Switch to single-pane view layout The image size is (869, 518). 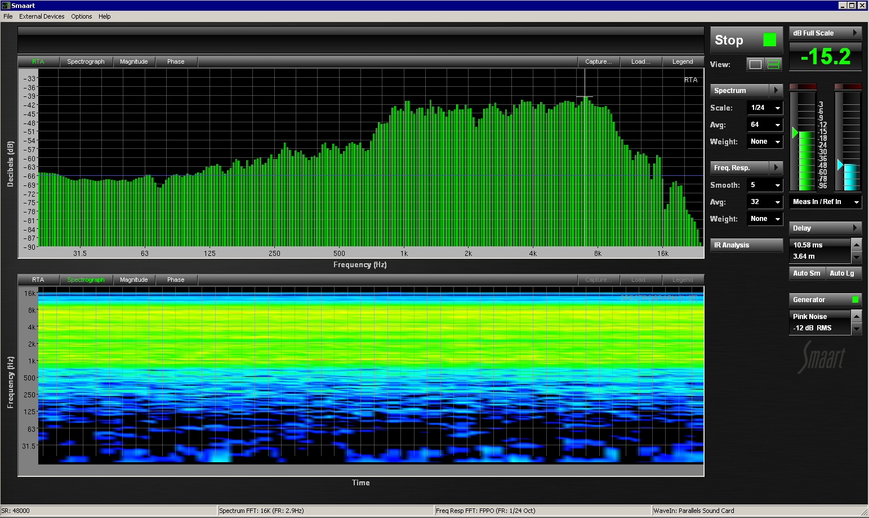[x=755, y=64]
